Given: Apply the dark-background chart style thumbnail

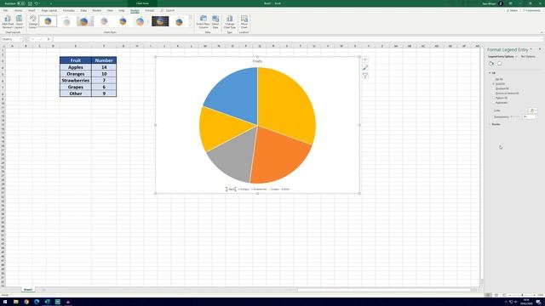Looking at the screenshot, I should (x=160, y=21).
